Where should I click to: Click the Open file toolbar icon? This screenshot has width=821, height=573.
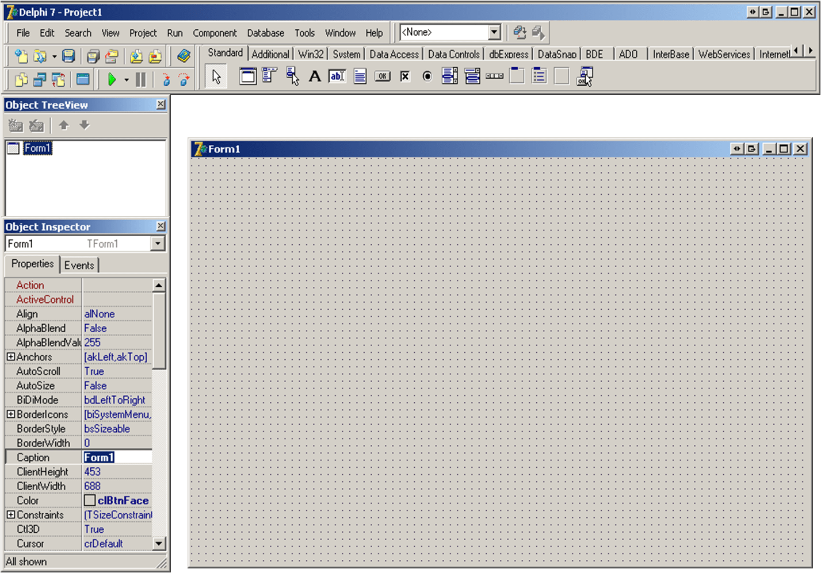[40, 56]
